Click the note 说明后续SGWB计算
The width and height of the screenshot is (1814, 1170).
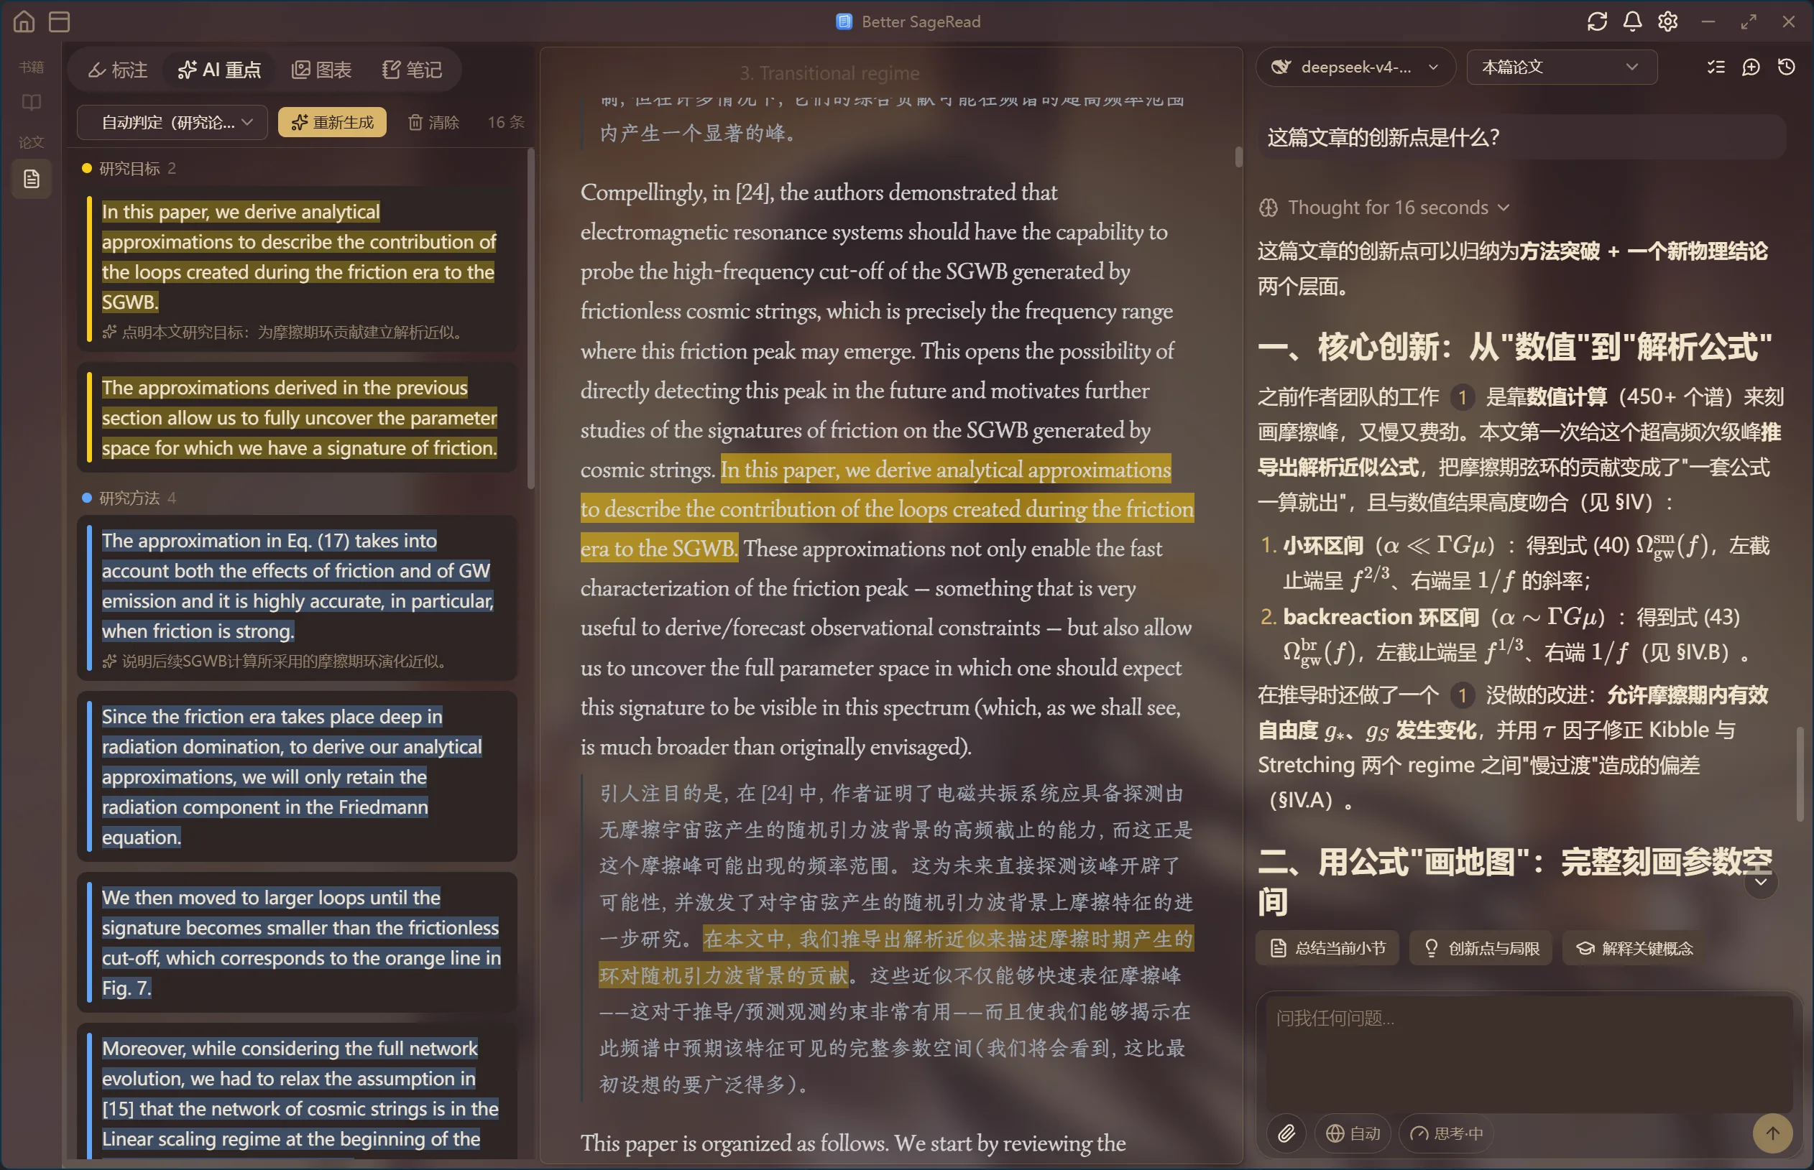275,661
